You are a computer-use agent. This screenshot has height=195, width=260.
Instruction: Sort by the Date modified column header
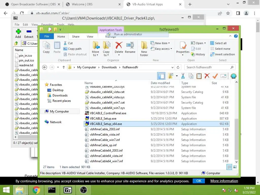pos(160,83)
